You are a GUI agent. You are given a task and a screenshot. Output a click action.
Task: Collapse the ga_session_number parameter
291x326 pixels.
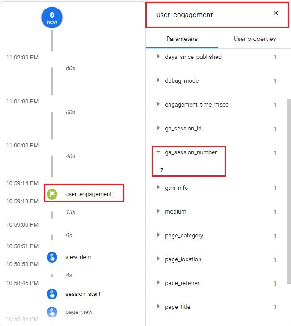click(x=159, y=152)
